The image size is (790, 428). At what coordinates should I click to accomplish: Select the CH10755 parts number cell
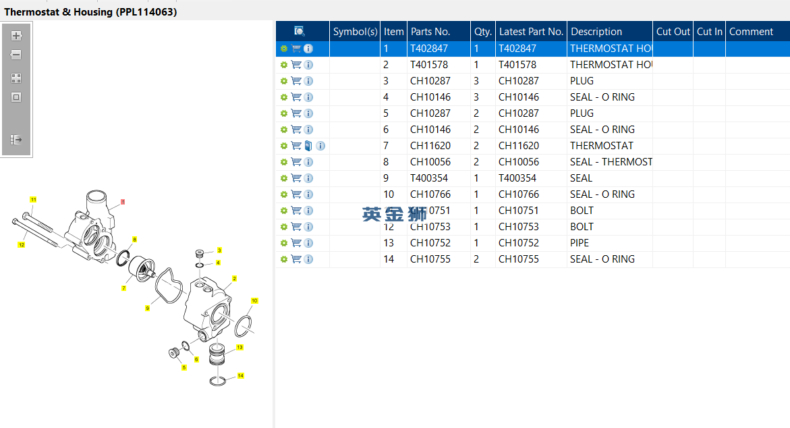439,259
